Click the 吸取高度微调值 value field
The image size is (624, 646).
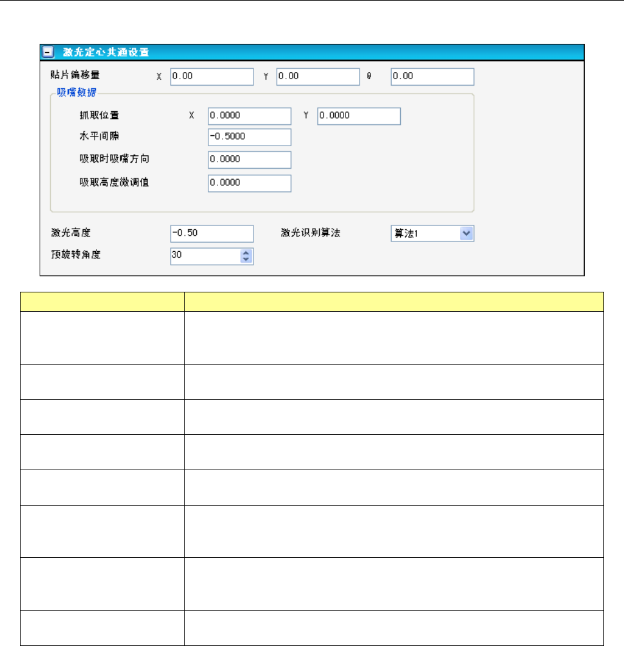pyautogui.click(x=250, y=184)
